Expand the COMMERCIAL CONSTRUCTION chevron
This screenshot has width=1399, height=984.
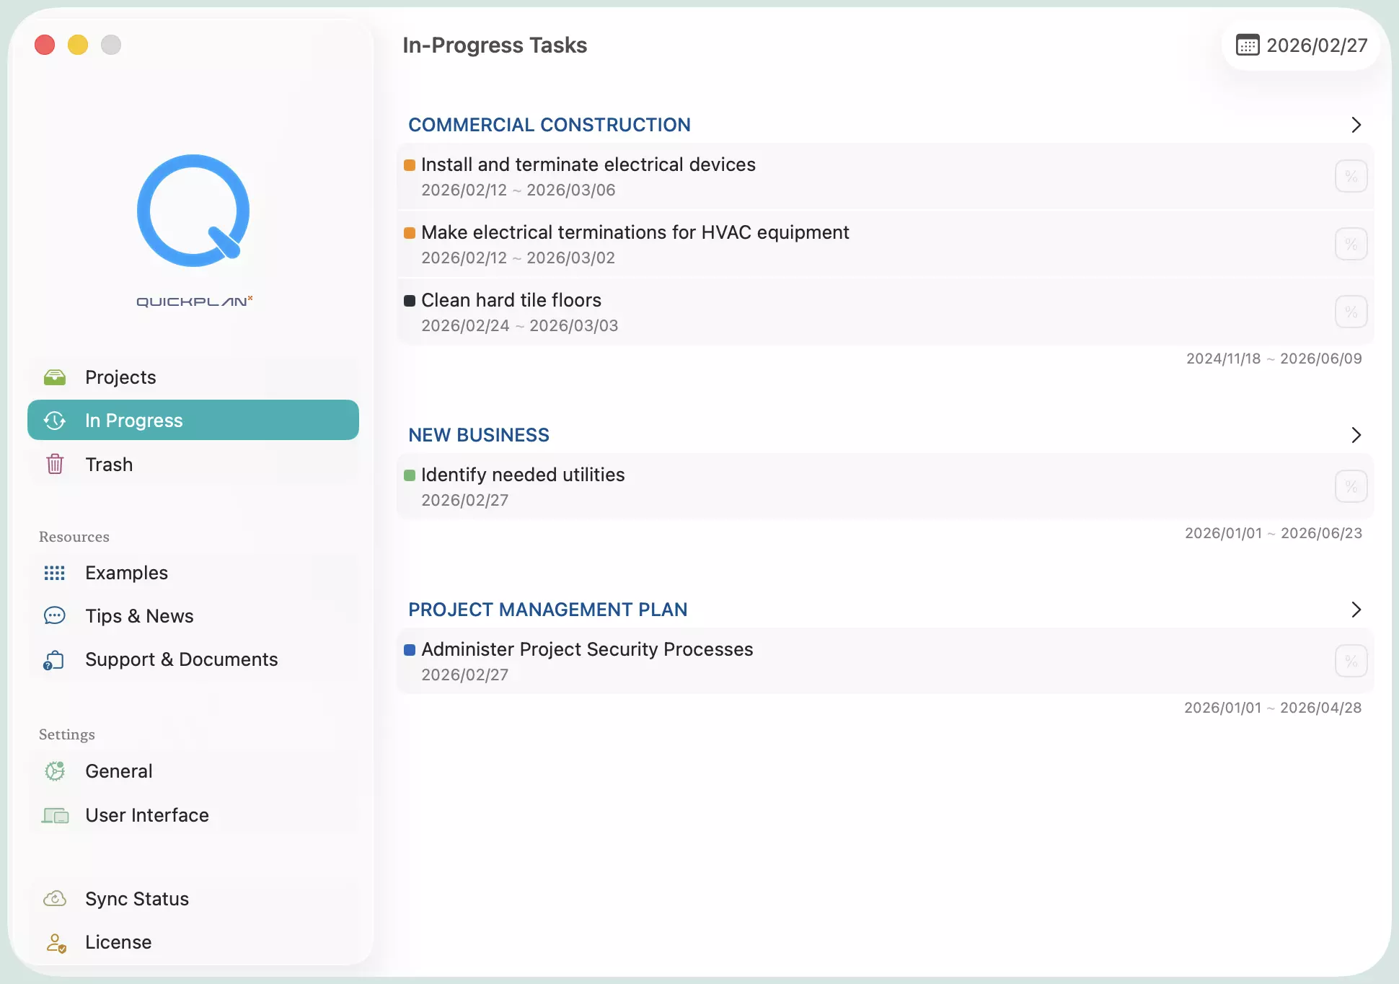pos(1355,125)
